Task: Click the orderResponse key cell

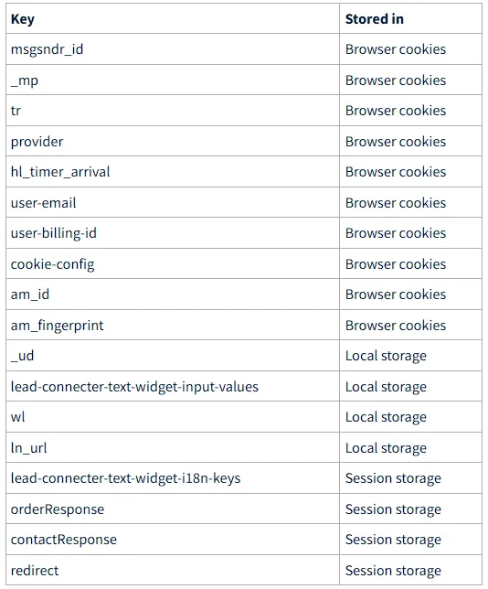Action: (173, 509)
